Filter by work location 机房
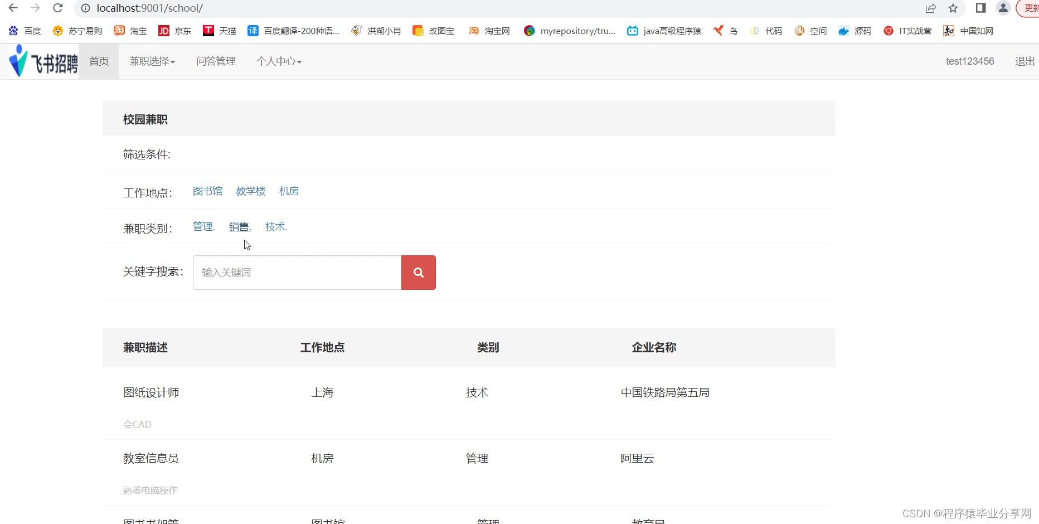 click(289, 191)
